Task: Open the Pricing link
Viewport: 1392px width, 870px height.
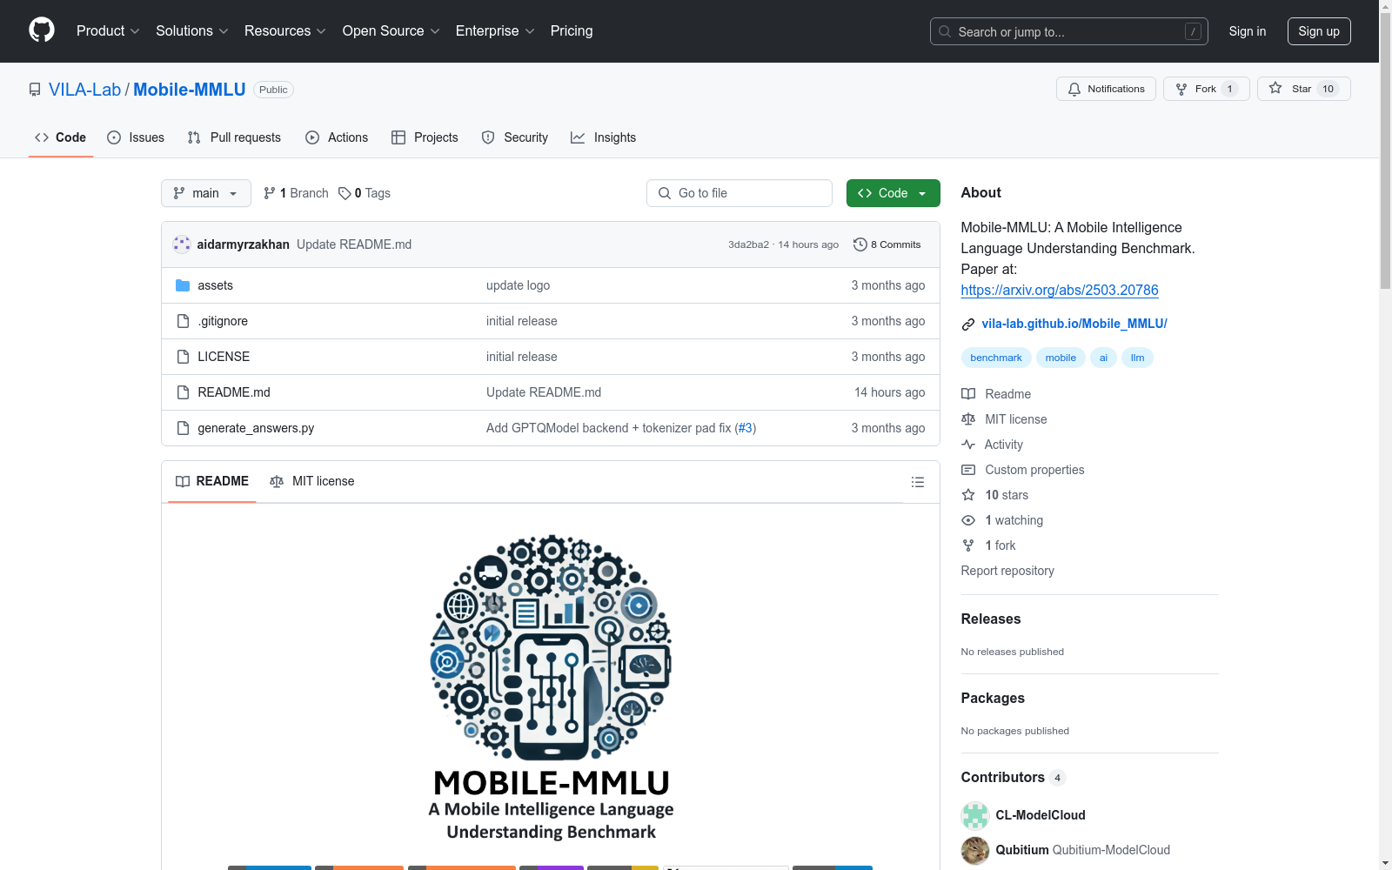Action: (572, 31)
